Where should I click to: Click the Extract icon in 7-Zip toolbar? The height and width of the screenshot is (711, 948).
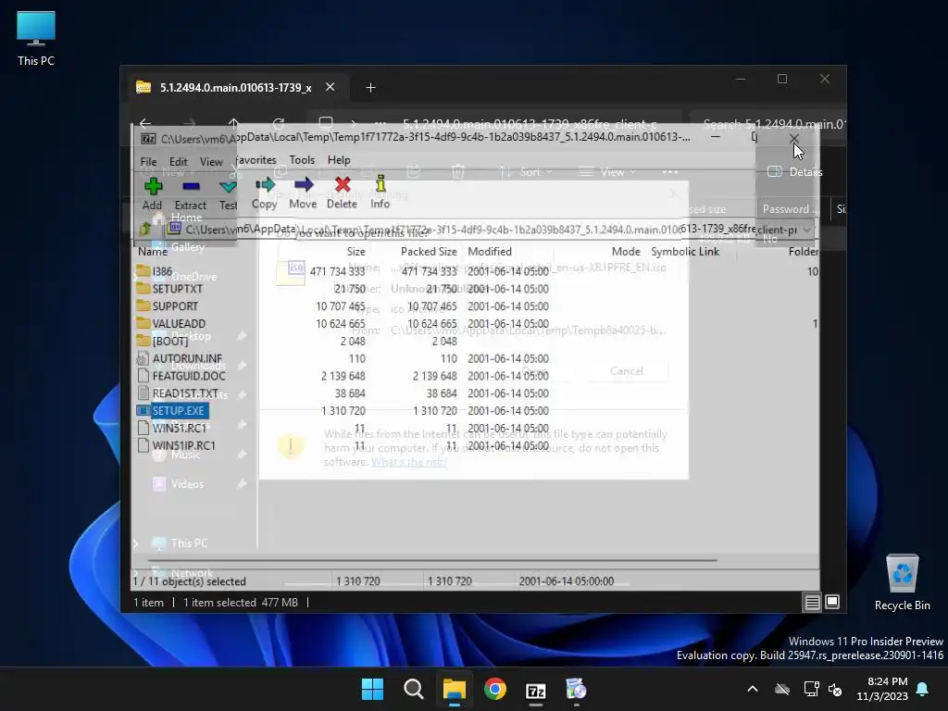[191, 187]
